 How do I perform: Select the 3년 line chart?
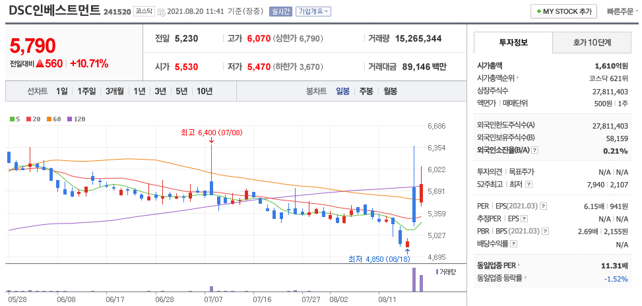[160, 91]
